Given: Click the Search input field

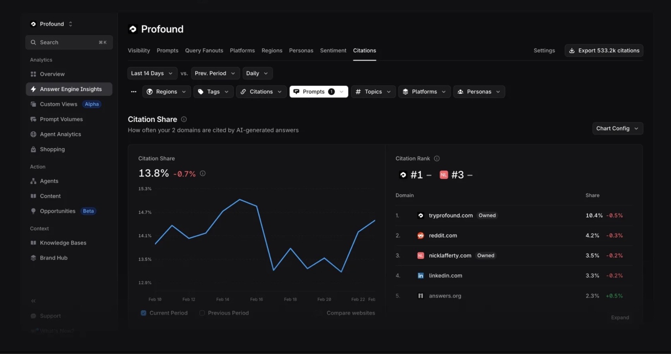Looking at the screenshot, I should click(69, 42).
